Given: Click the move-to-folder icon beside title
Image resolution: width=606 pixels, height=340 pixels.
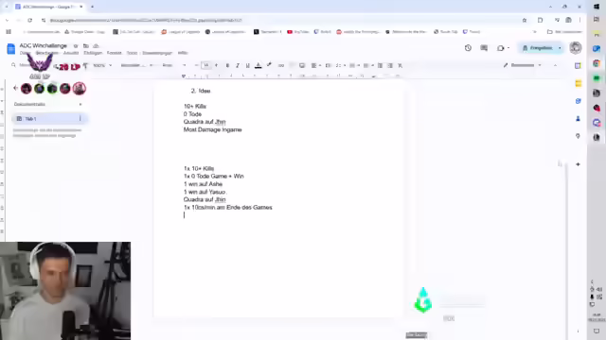Looking at the screenshot, I should pyautogui.click(x=86, y=46).
